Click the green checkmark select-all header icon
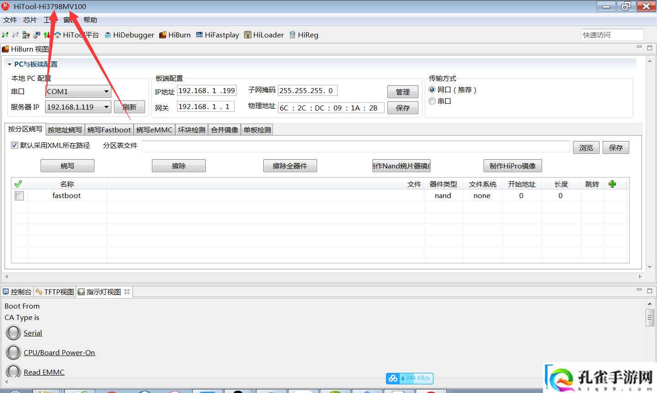This screenshot has width=657, height=393. pos(18,184)
